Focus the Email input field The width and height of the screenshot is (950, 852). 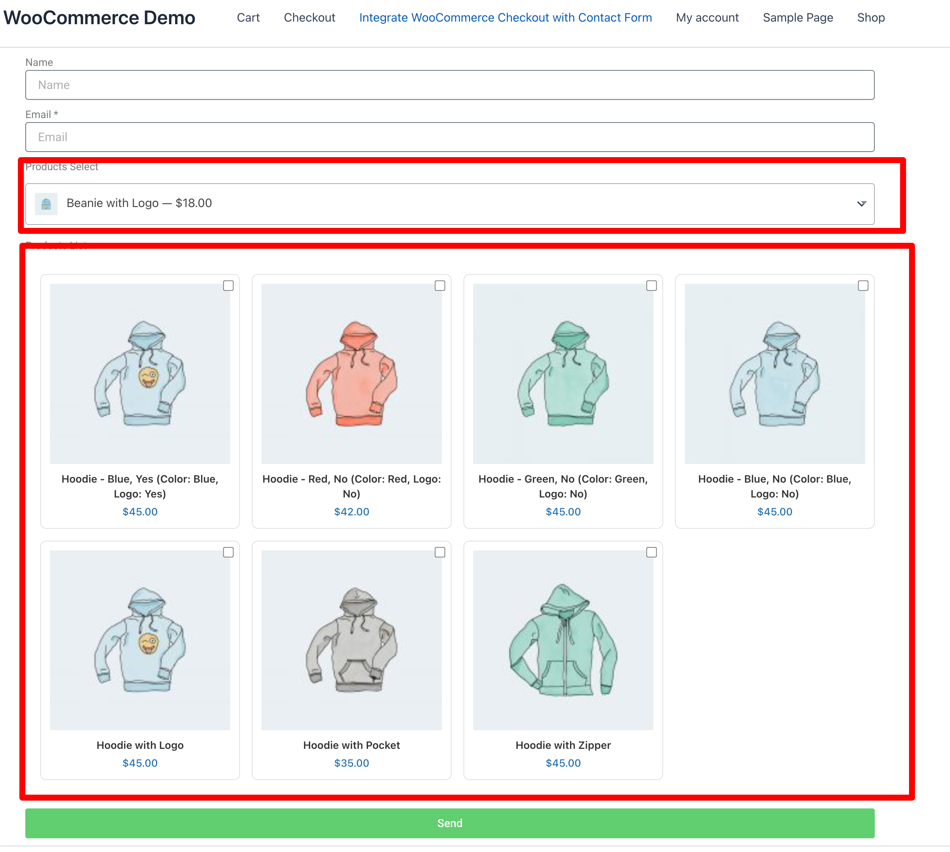450,137
